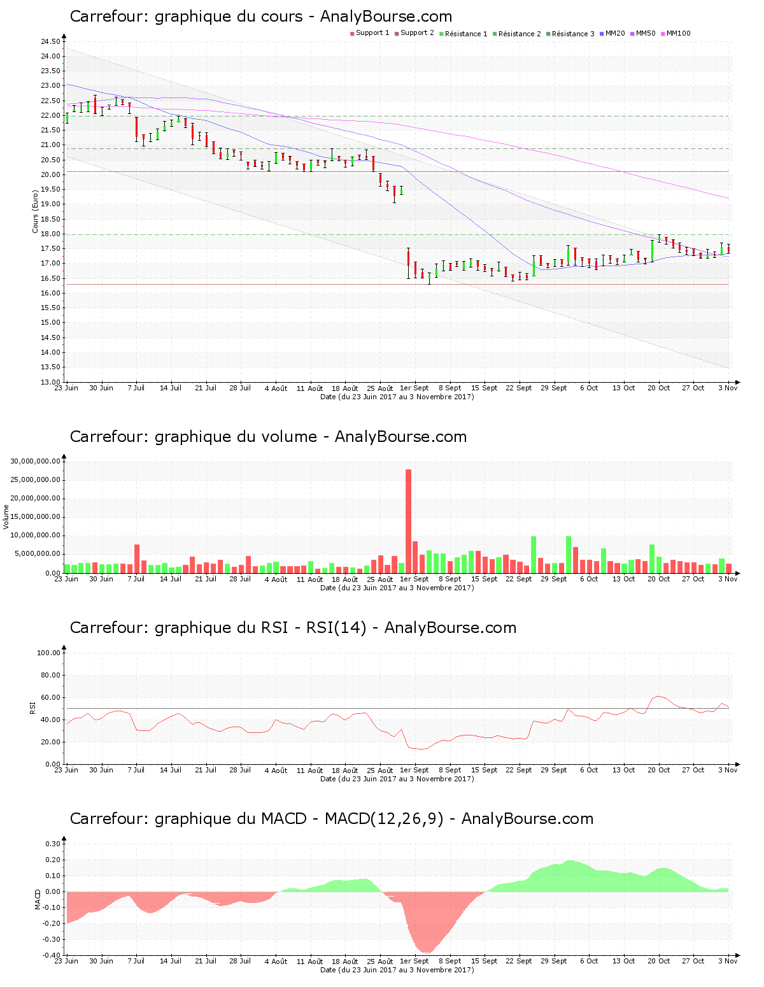
Task: Click the 100.00 value on RSI axis
Action: point(49,653)
